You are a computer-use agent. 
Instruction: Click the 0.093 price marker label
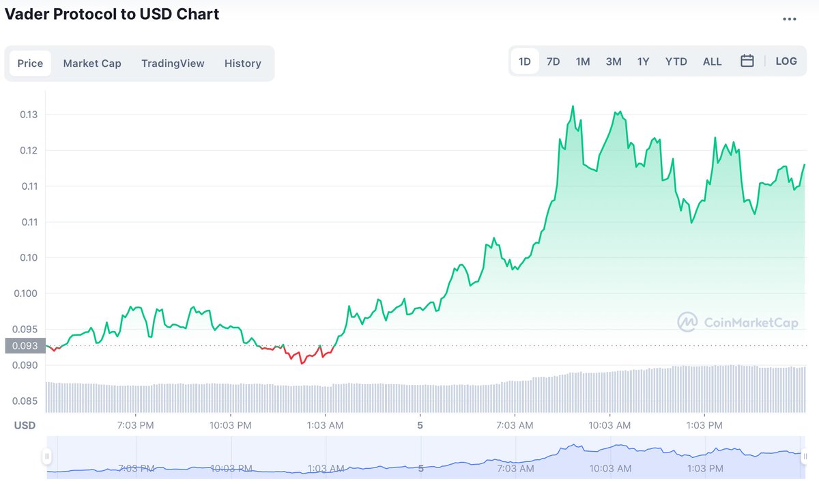coord(25,345)
